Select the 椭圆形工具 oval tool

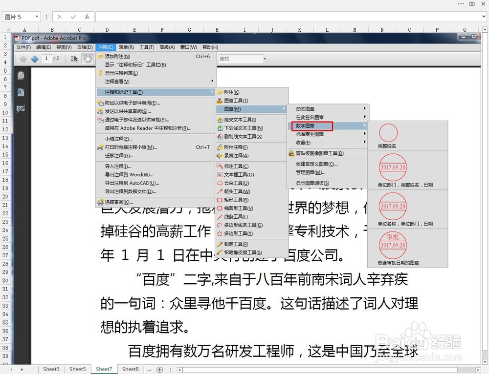(x=251, y=208)
